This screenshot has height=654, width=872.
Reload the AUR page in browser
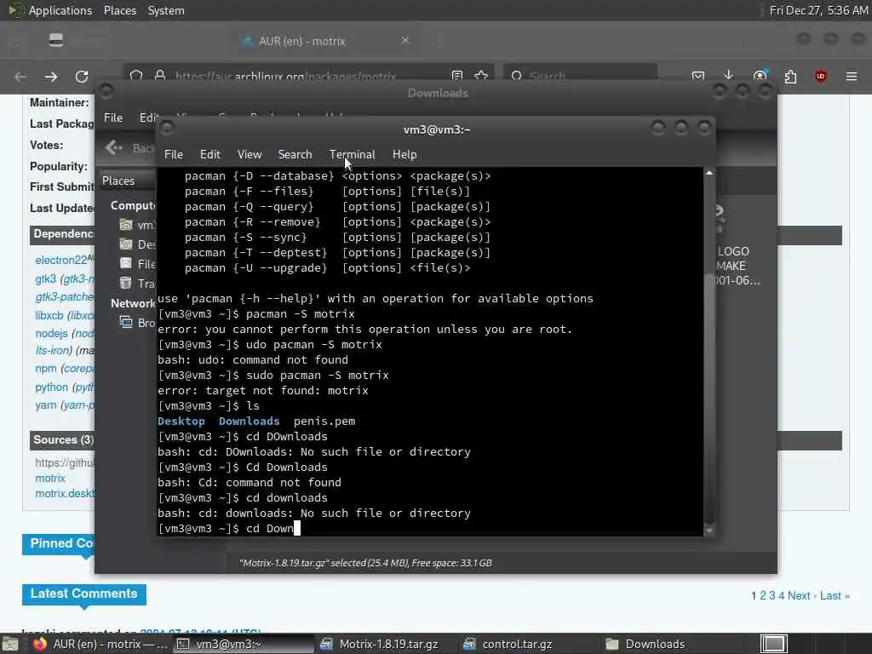pos(82,77)
